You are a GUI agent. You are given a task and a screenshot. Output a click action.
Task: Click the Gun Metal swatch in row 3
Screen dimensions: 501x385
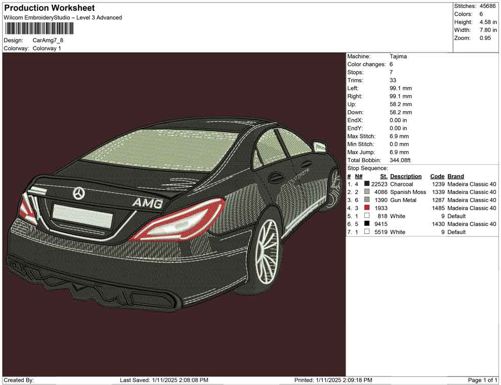coord(367,200)
